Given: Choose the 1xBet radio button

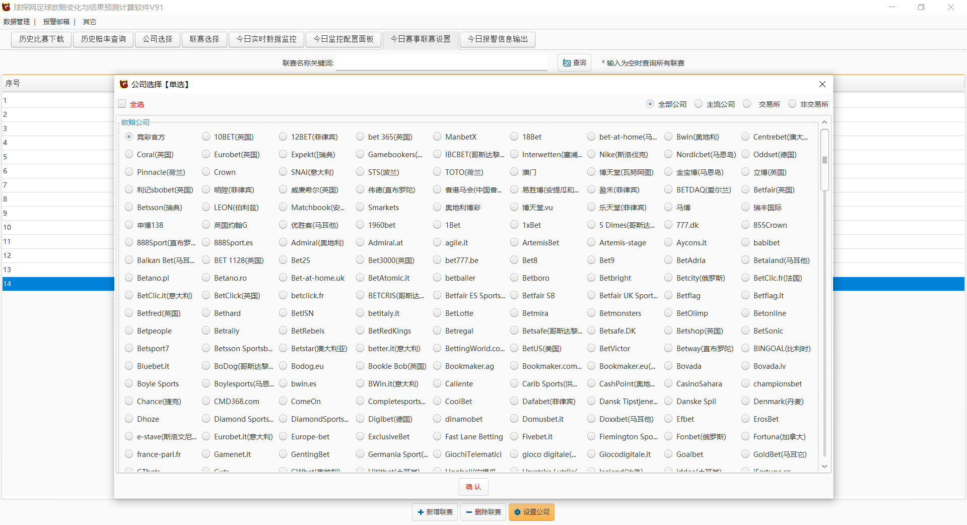Looking at the screenshot, I should (514, 225).
